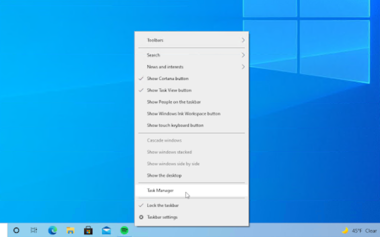Toggle Show Task View button option
Image resolution: width=380 pixels, height=237 pixels.
coord(169,90)
